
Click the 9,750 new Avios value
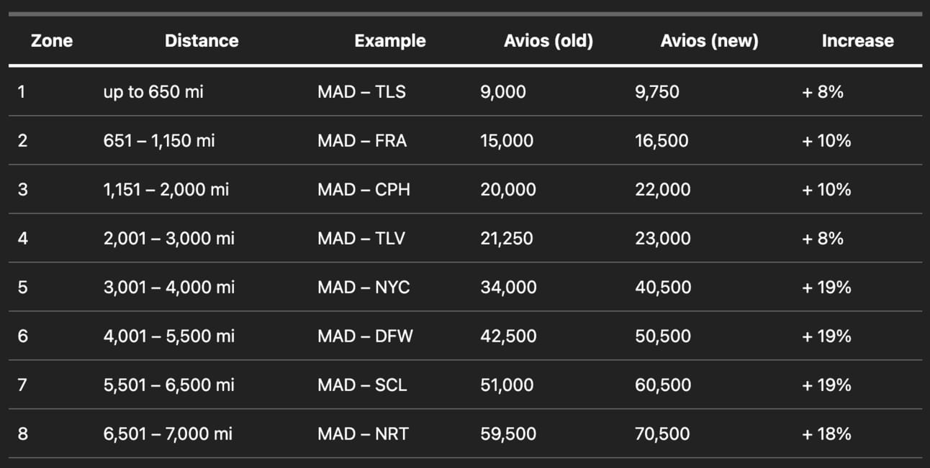pos(657,92)
